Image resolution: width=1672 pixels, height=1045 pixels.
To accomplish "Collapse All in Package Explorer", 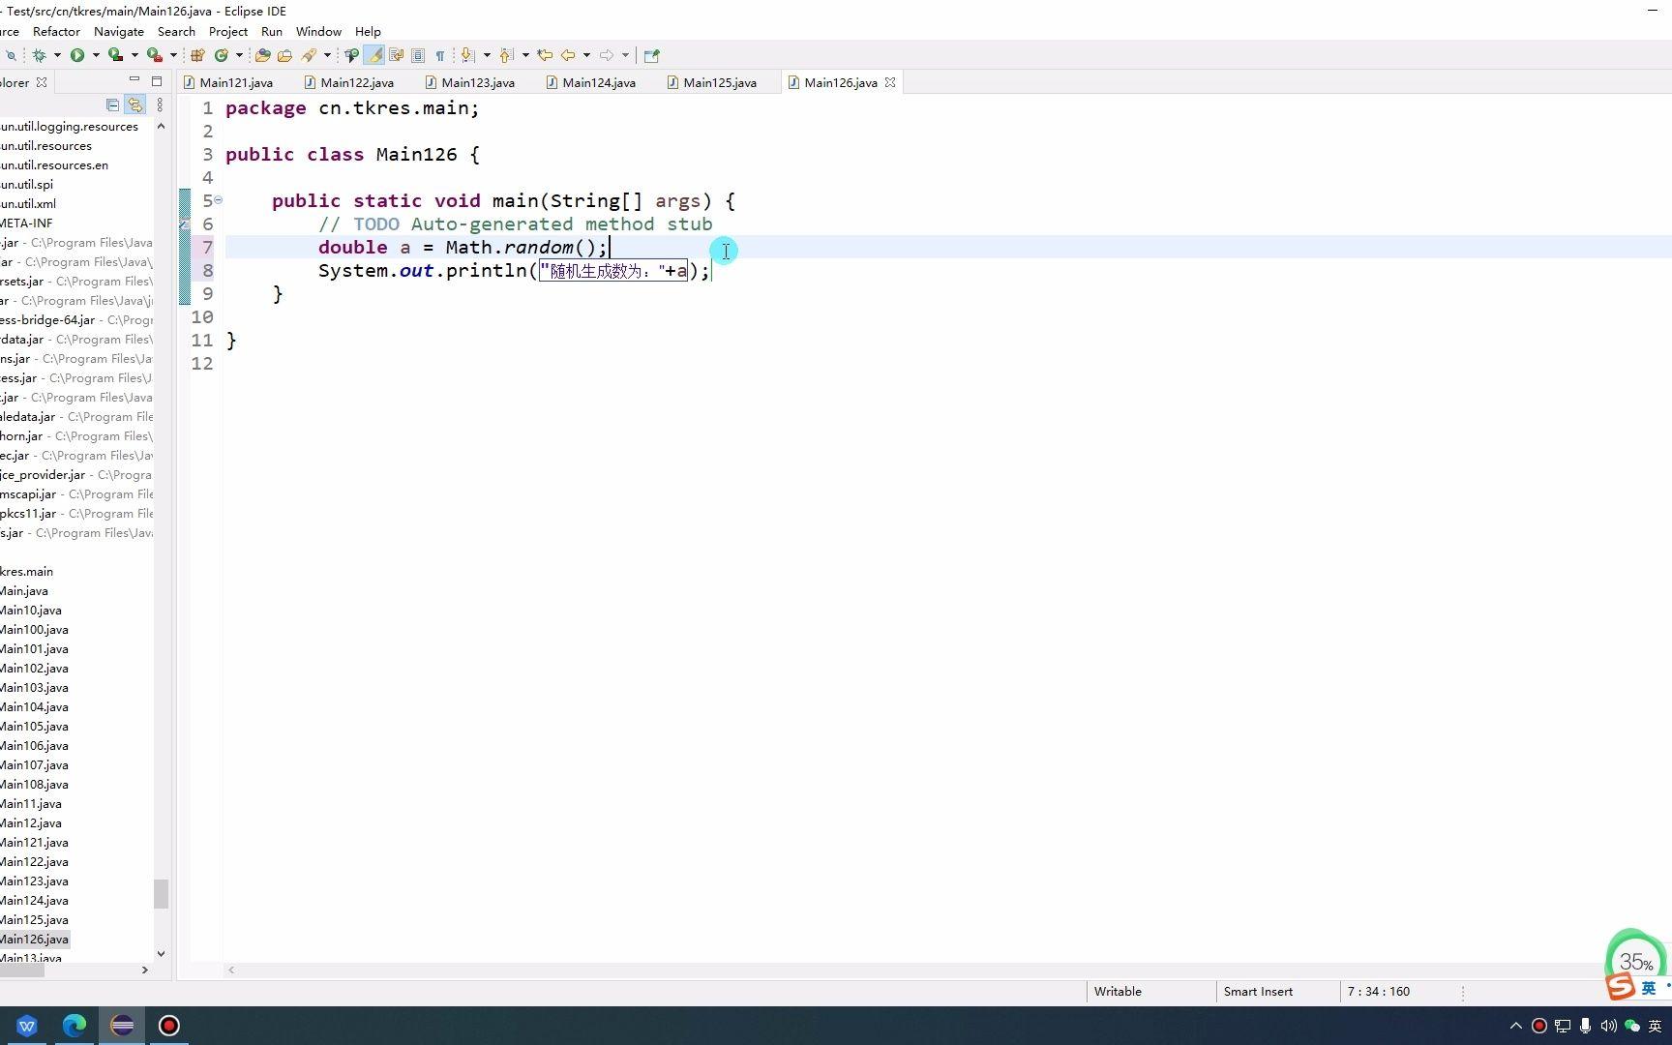I will point(113,104).
